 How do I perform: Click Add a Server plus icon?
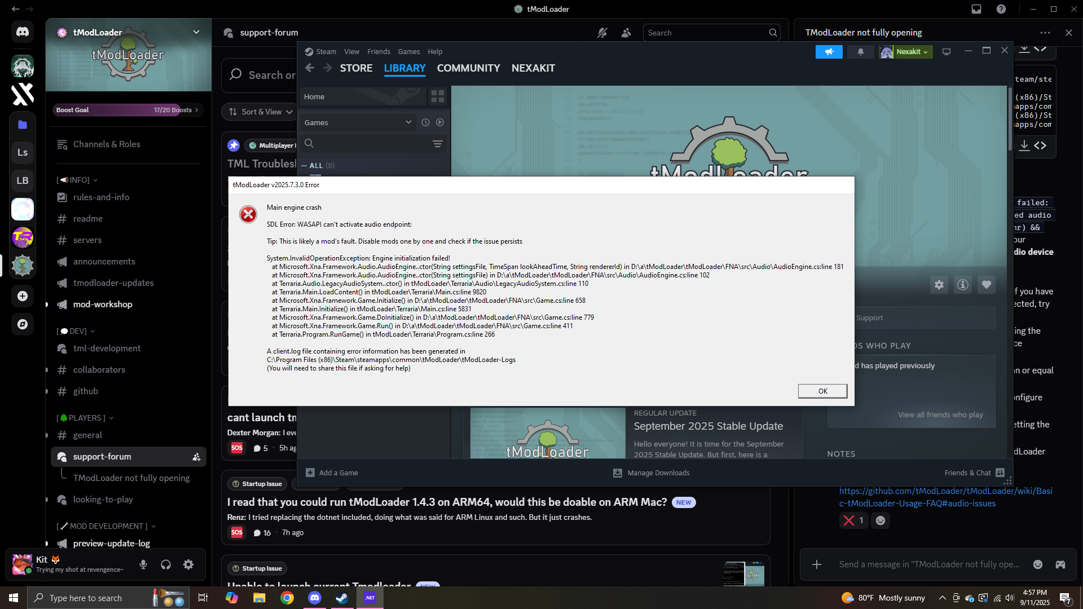23,296
